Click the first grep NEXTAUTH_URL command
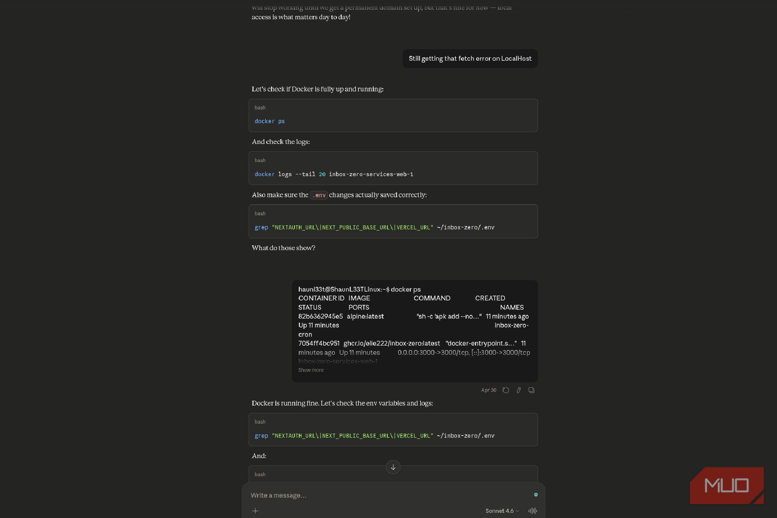This screenshot has height=518, width=777. (x=374, y=228)
